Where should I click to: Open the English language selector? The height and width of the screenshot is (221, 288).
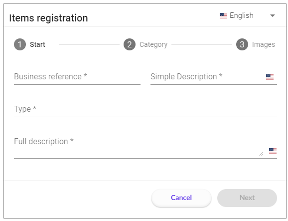(x=247, y=15)
